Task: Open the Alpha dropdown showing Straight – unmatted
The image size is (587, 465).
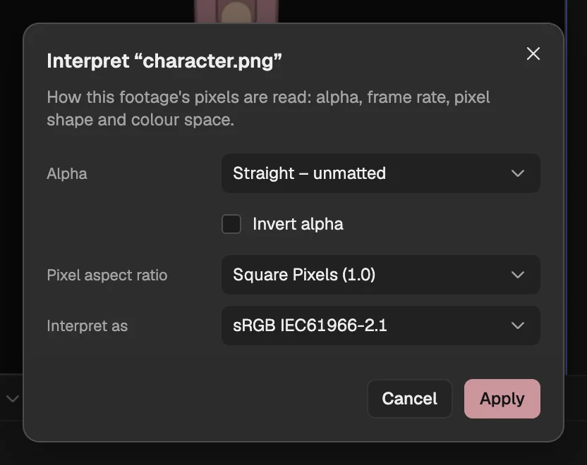Action: [380, 173]
